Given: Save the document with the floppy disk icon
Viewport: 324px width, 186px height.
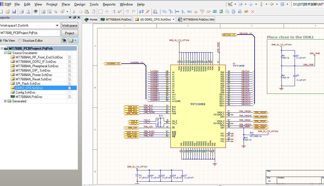Looking at the screenshot, I should point(14,12).
